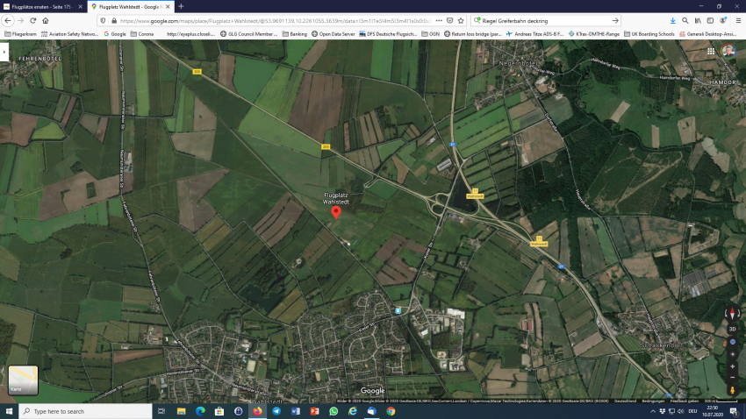Open tracking protection shield in address bar
This screenshot has height=419, width=746.
pyautogui.click(x=104, y=21)
